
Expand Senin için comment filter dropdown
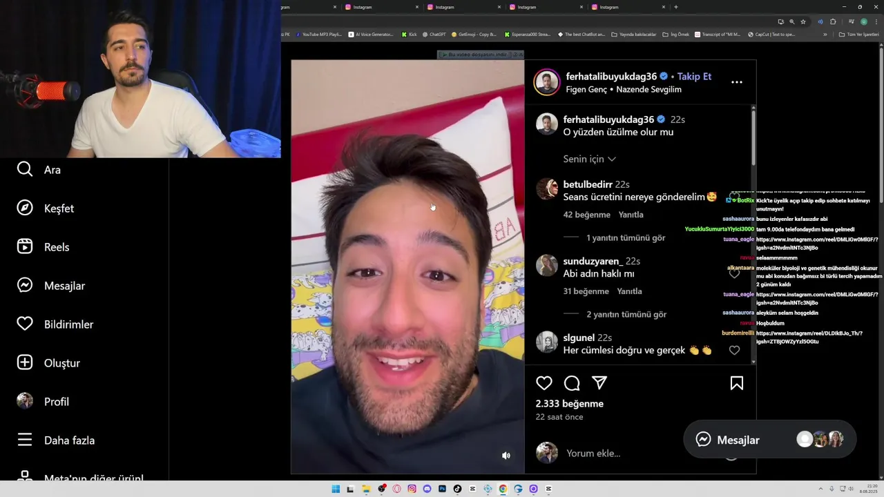[589, 159]
